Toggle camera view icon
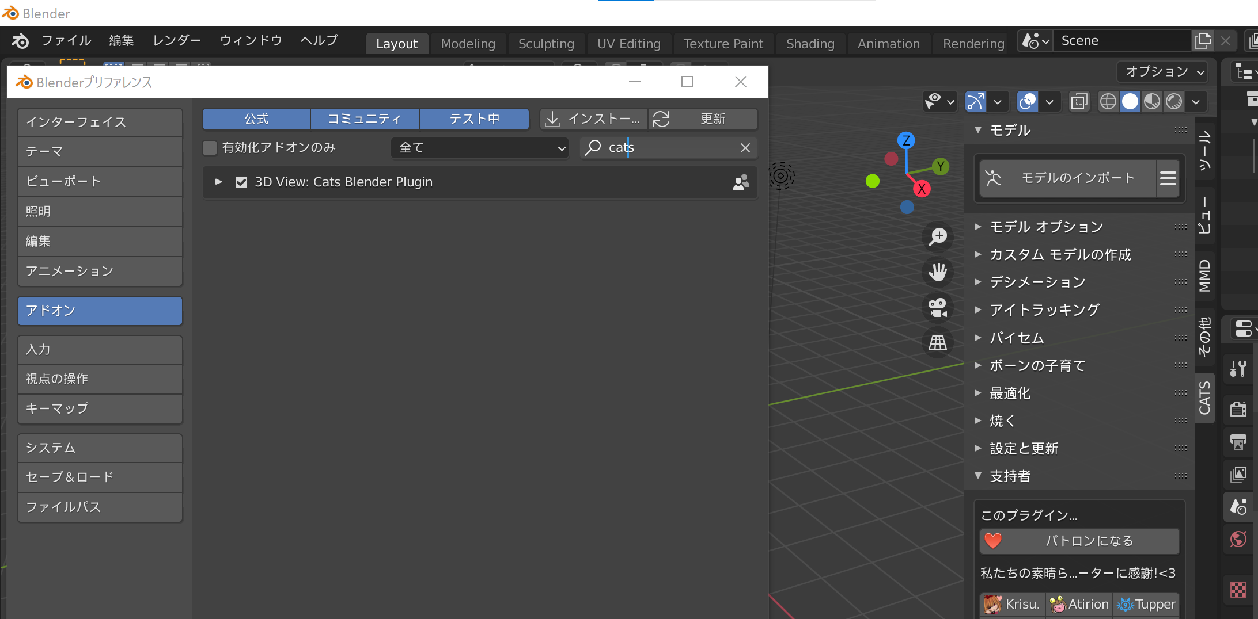This screenshot has width=1258, height=619. [x=938, y=308]
